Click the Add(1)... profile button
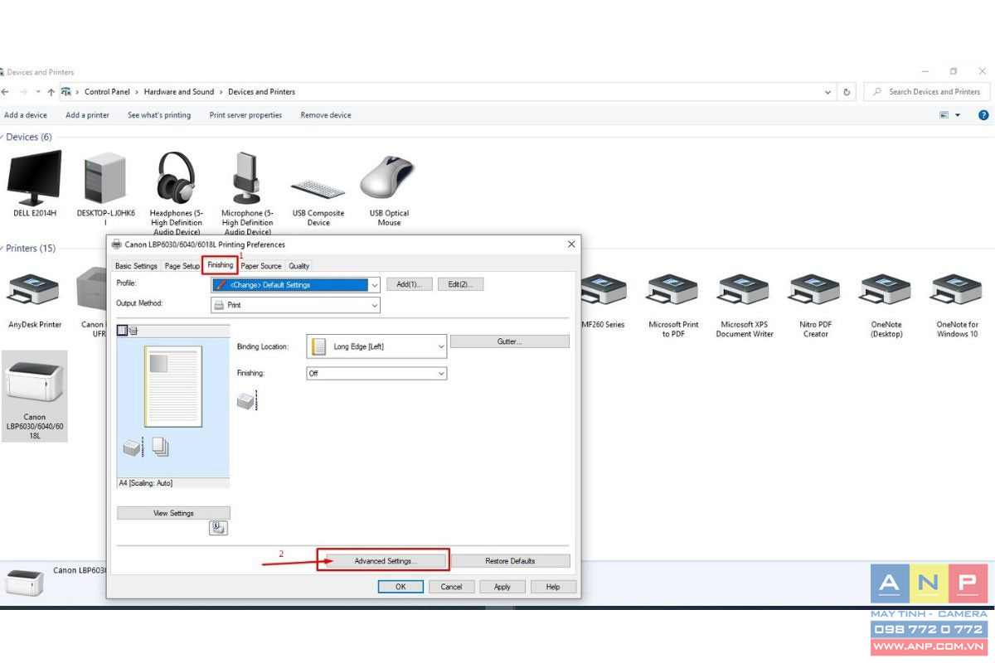The height and width of the screenshot is (663, 995). (409, 284)
